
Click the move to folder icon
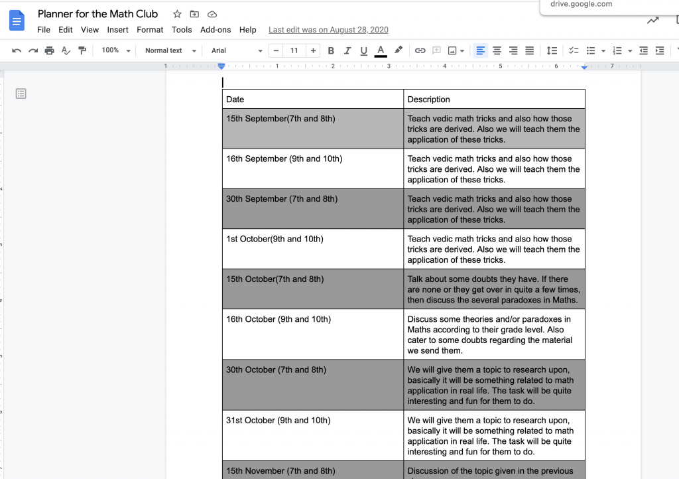pos(194,15)
